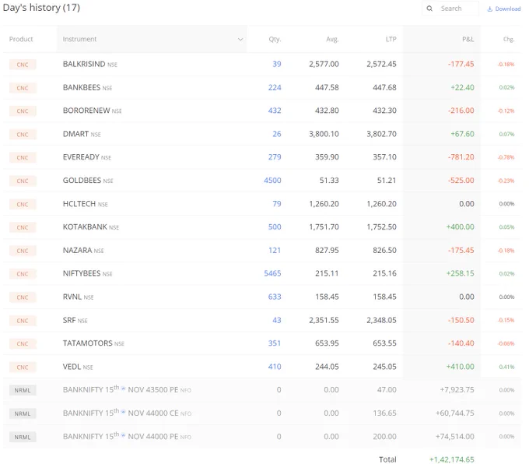Screen dimensions: 529x464
Task: Sort by Qty. column header
Action: pyautogui.click(x=275, y=39)
